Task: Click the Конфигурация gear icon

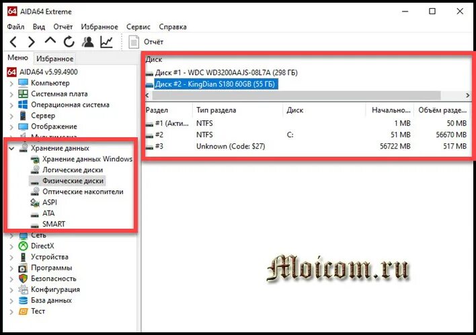Action: click(x=23, y=289)
